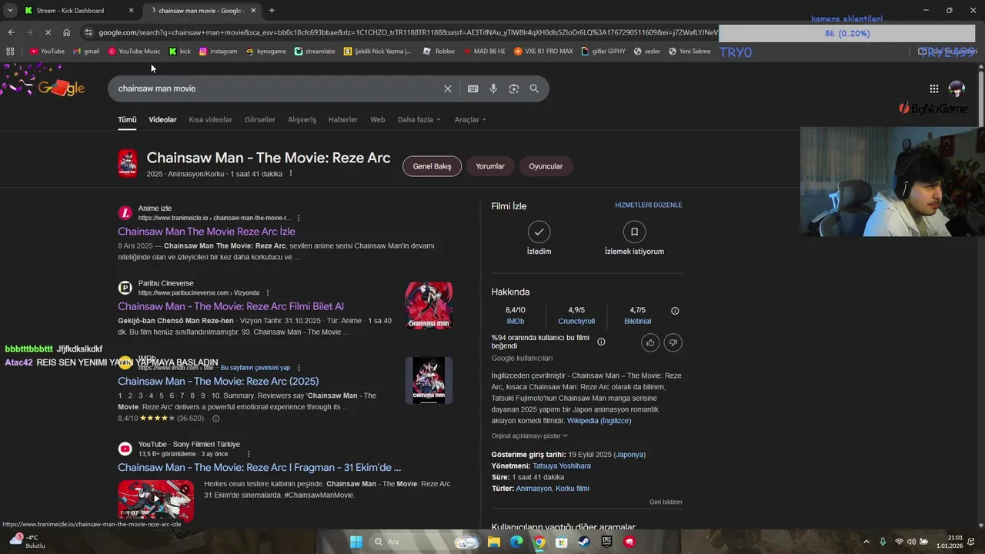This screenshot has width=985, height=554.
Task: Clear the search box with the X icon
Action: point(447,88)
